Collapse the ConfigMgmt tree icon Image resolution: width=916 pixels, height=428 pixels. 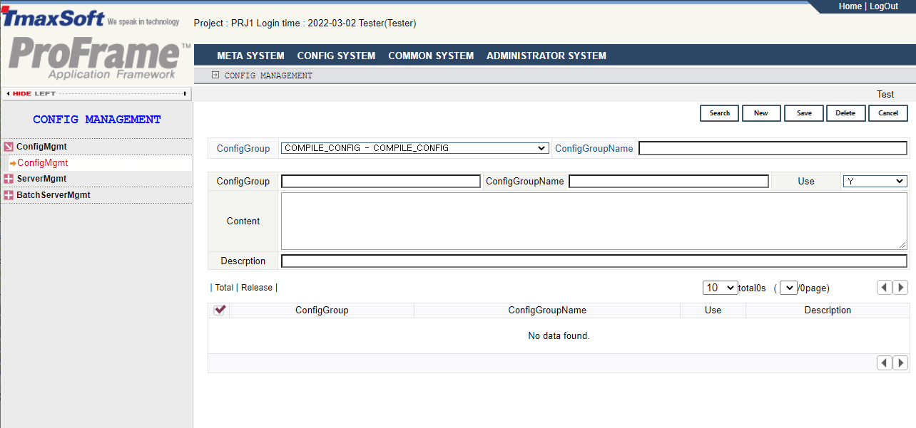tap(9, 147)
